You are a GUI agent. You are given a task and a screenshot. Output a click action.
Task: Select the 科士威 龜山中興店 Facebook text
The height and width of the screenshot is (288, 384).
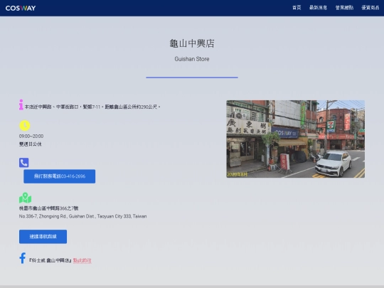(x=50, y=260)
